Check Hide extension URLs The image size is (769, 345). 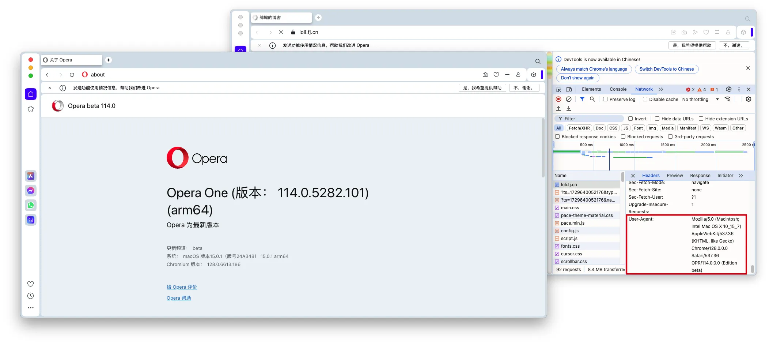(x=701, y=119)
